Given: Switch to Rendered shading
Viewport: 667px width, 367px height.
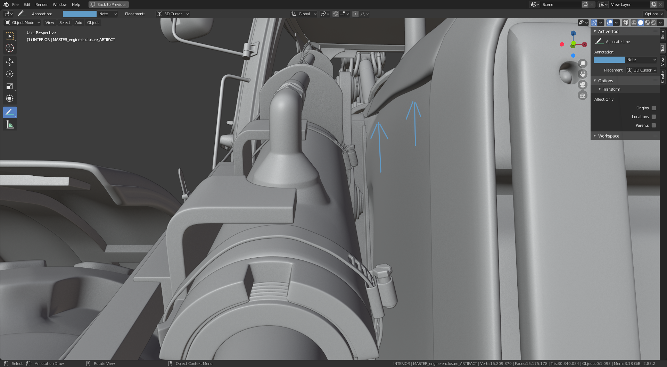Looking at the screenshot, I should (654, 23).
